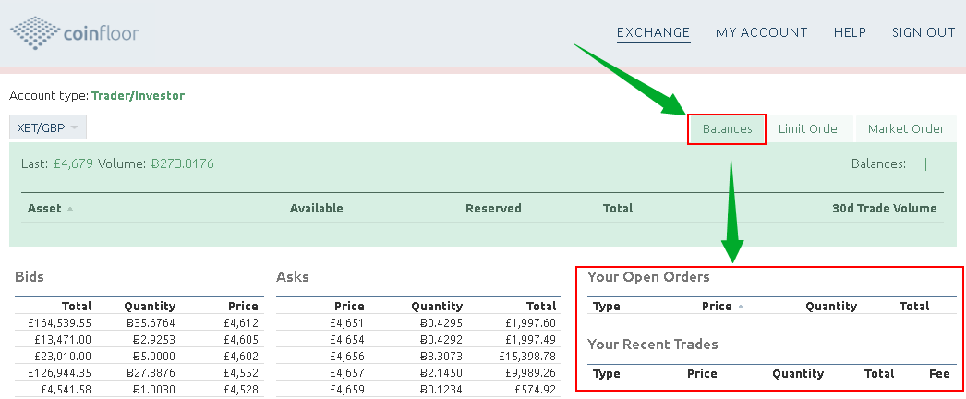Open the EXCHANGE page

coord(653,32)
